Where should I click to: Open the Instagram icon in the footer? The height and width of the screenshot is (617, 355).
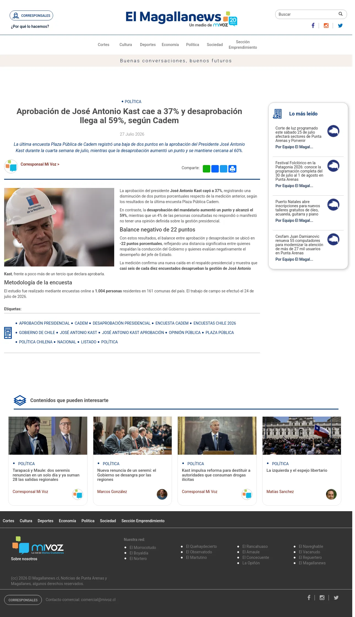click(322, 597)
